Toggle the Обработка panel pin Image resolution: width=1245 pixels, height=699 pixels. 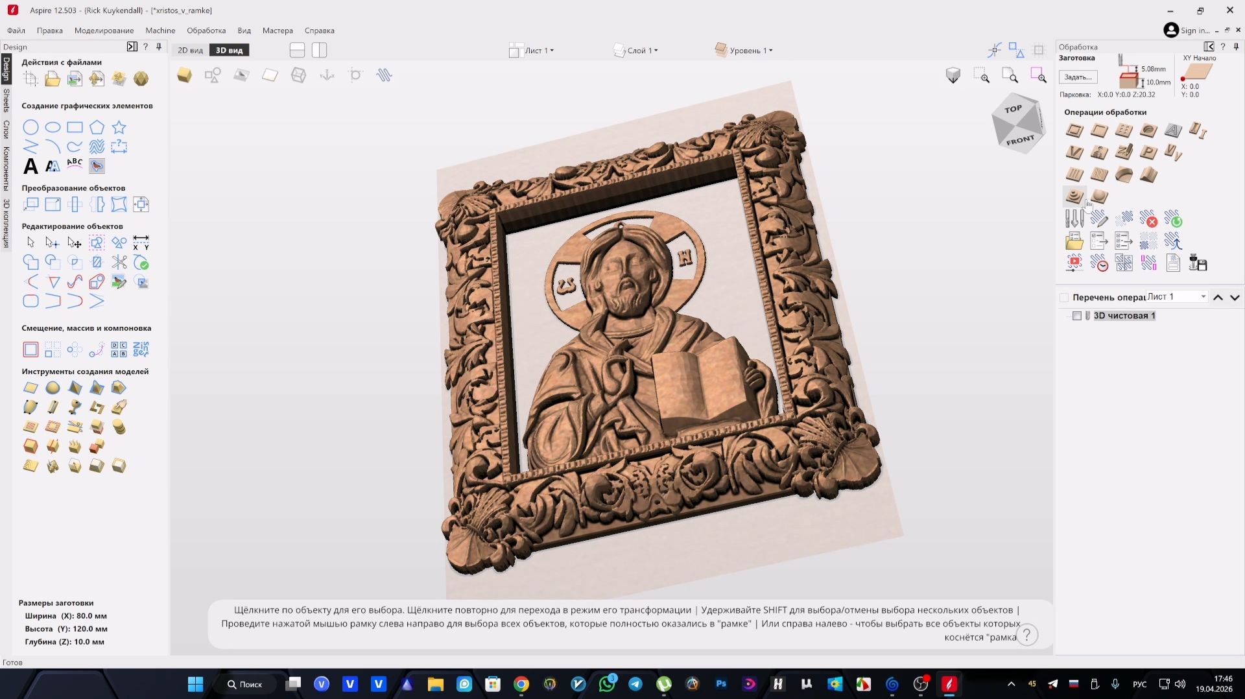(1236, 47)
